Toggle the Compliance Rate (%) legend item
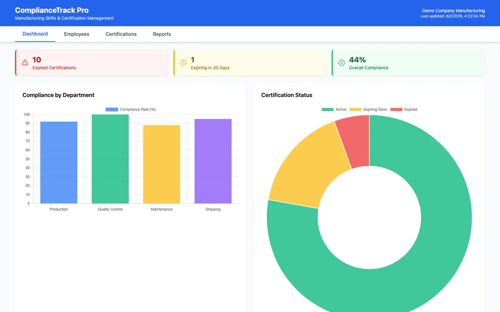The width and height of the screenshot is (500, 312). point(130,109)
